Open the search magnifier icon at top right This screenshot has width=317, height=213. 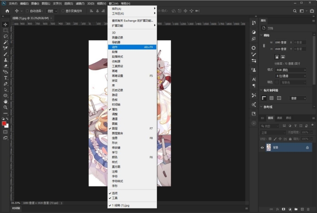point(295,11)
